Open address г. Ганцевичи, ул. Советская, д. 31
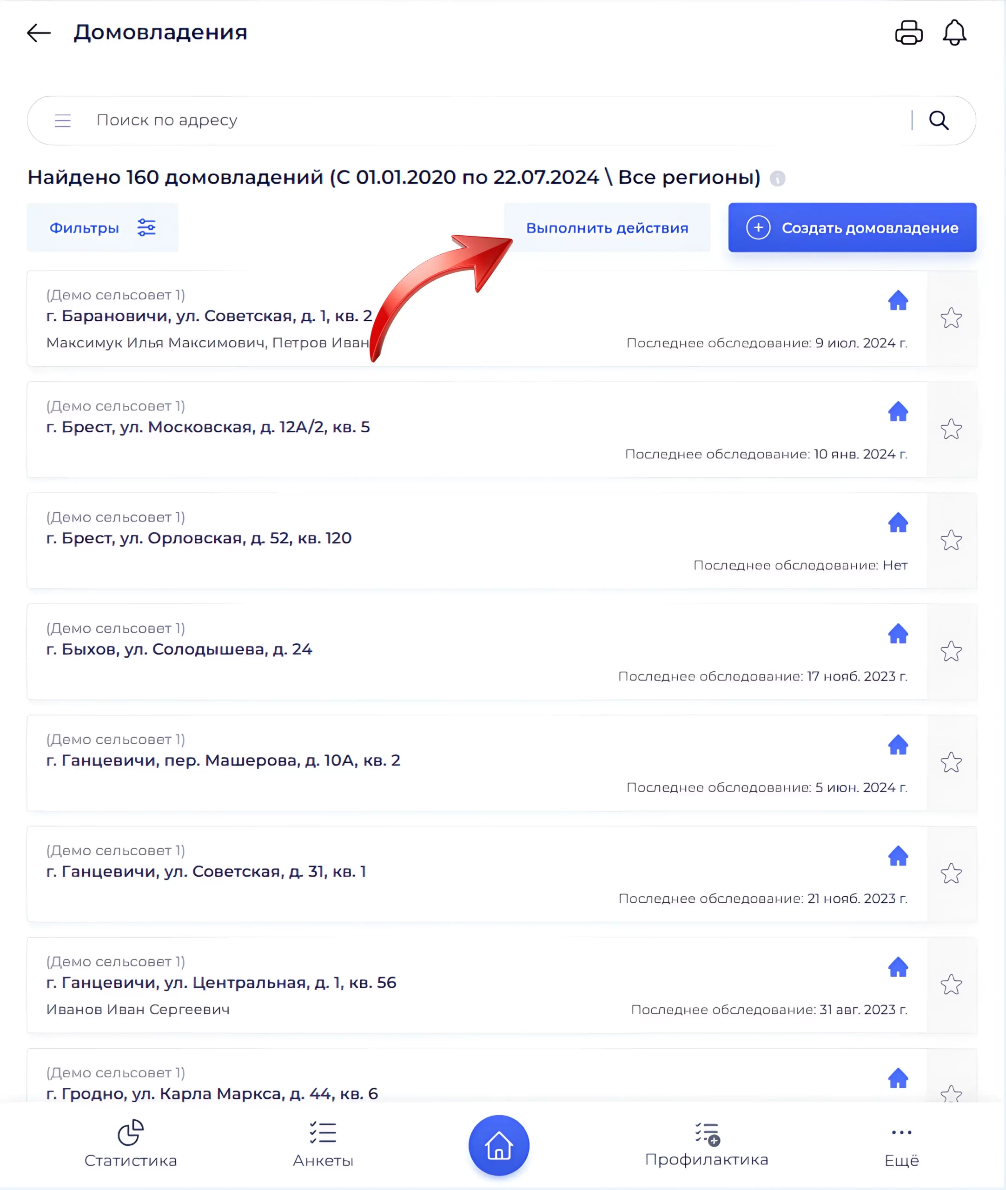Image resolution: width=1006 pixels, height=1190 pixels. pos(206,872)
